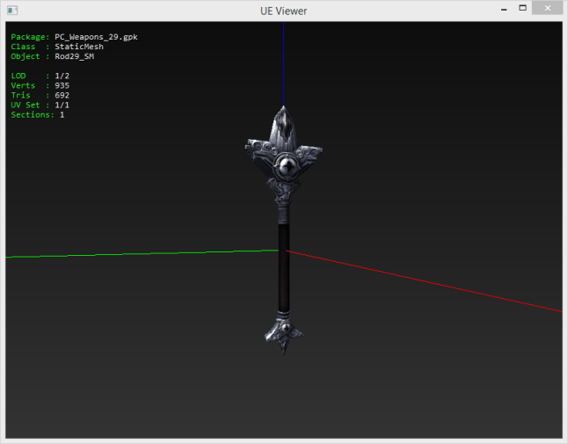Select the Object Rod29_SM label
568x444 pixels.
click(x=52, y=56)
